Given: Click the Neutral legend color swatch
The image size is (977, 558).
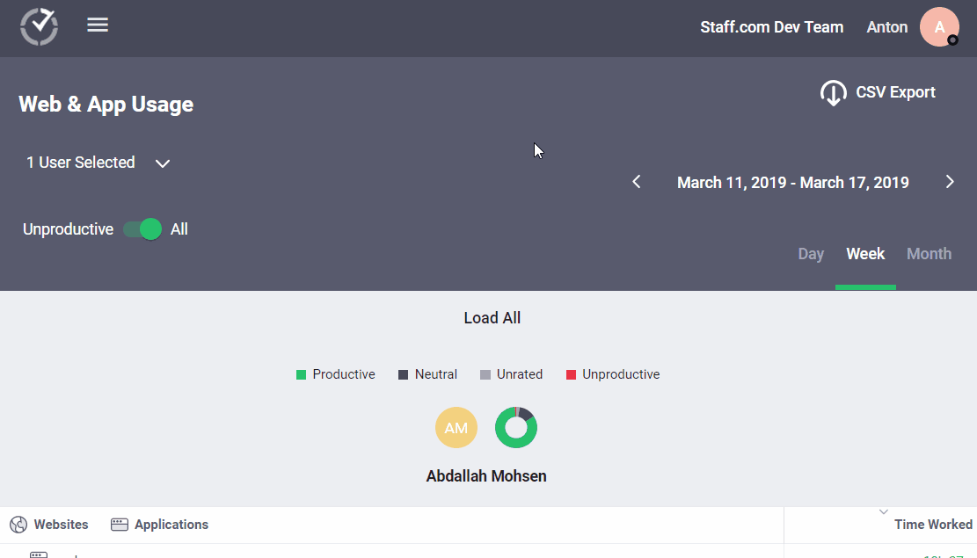Looking at the screenshot, I should coord(400,374).
